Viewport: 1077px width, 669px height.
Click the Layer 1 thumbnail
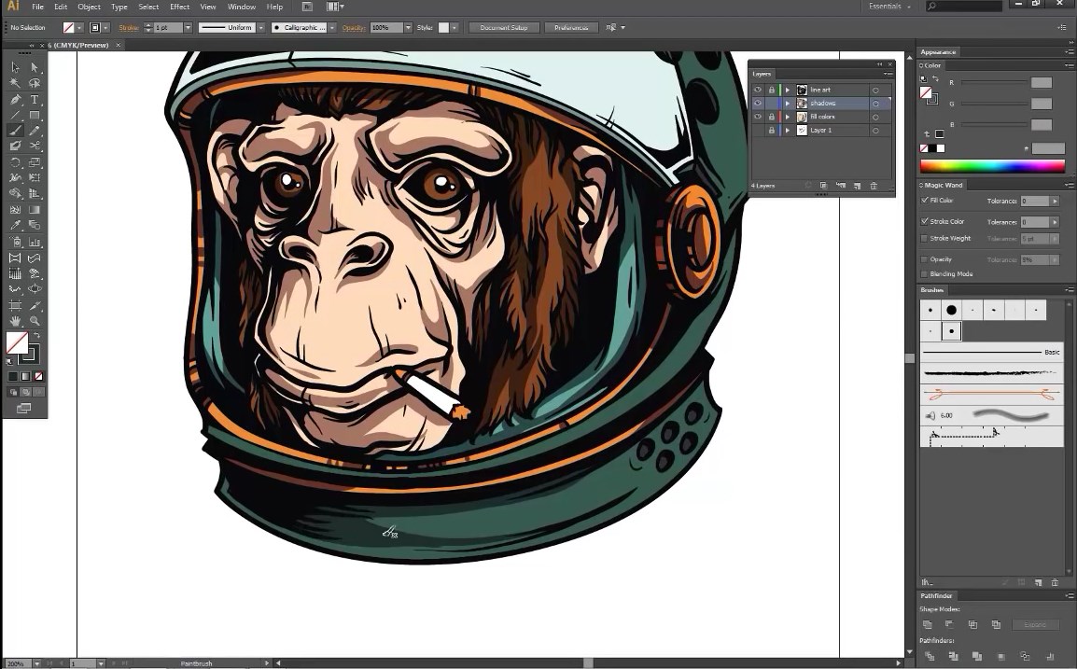pos(803,131)
